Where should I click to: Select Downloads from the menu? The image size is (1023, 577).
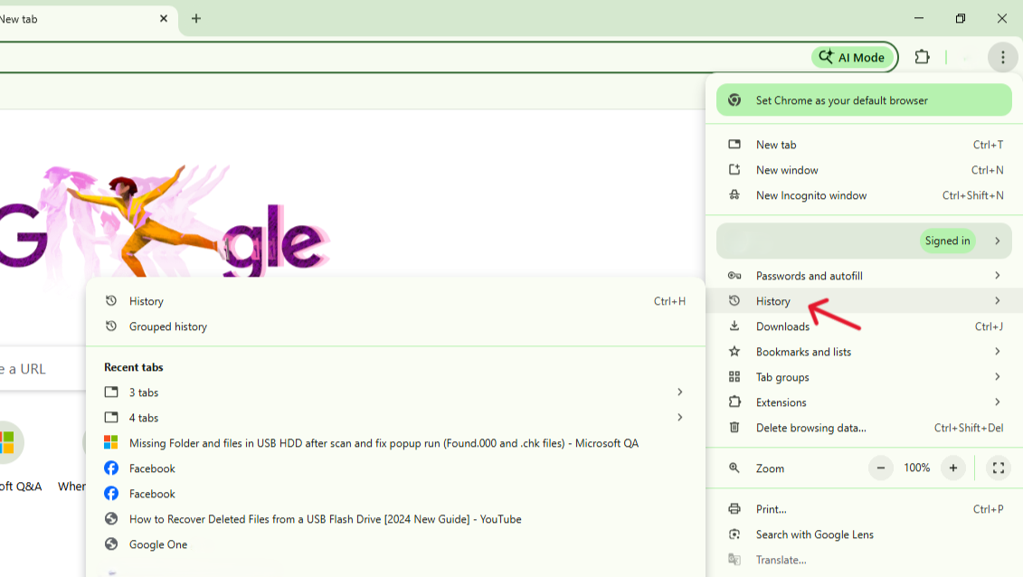[783, 326]
